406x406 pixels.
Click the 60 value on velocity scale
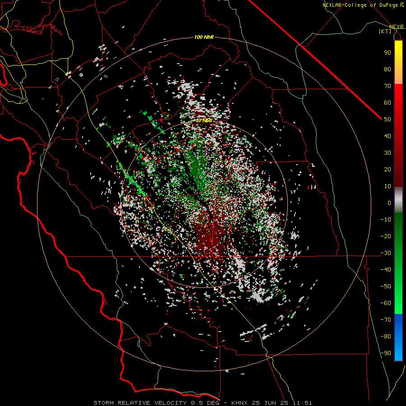tap(388, 103)
